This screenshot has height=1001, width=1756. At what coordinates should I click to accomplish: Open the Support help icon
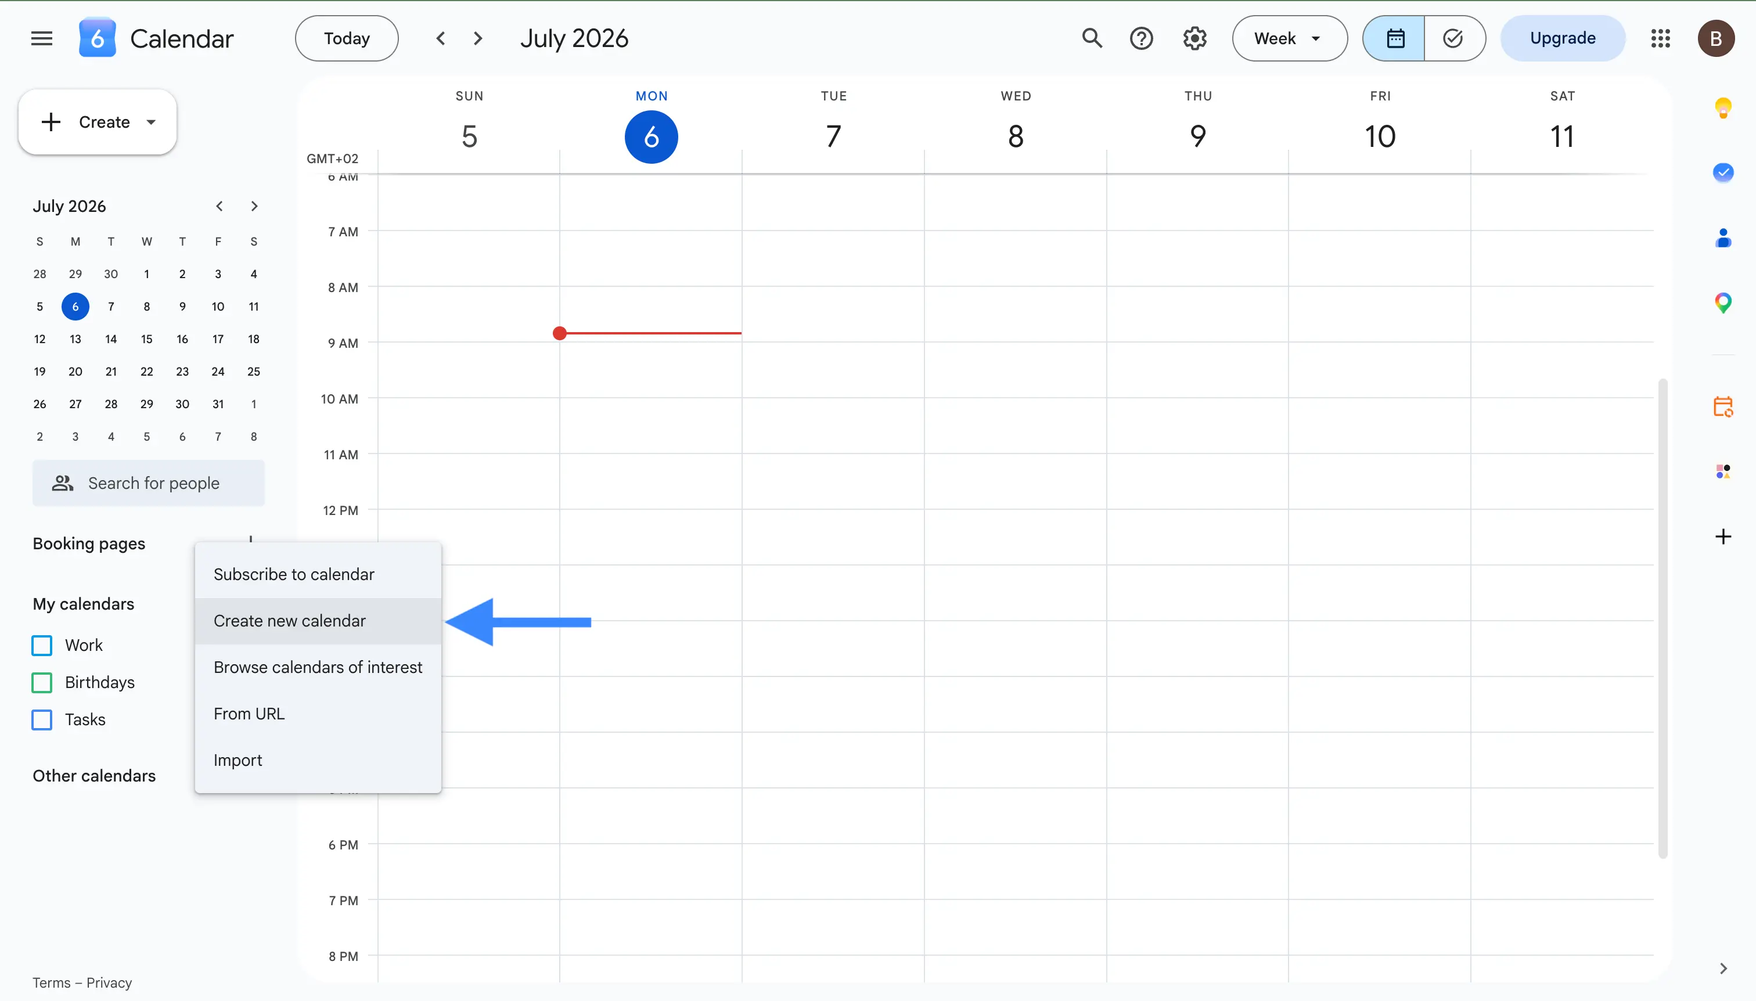(1141, 38)
